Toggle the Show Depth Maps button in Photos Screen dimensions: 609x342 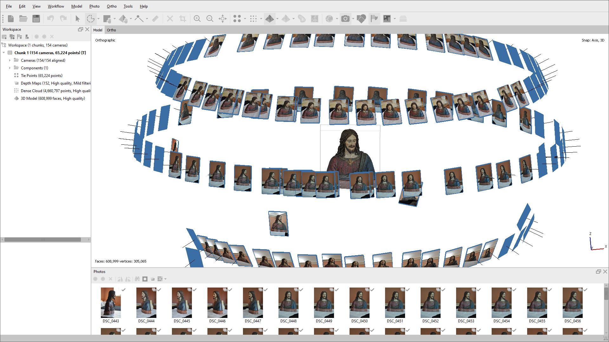pos(153,279)
